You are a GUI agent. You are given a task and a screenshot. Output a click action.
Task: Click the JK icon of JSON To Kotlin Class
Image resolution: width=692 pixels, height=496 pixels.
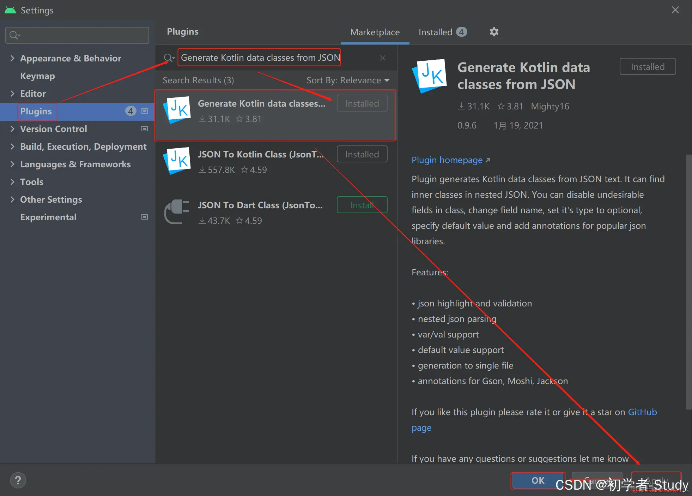coord(177,161)
